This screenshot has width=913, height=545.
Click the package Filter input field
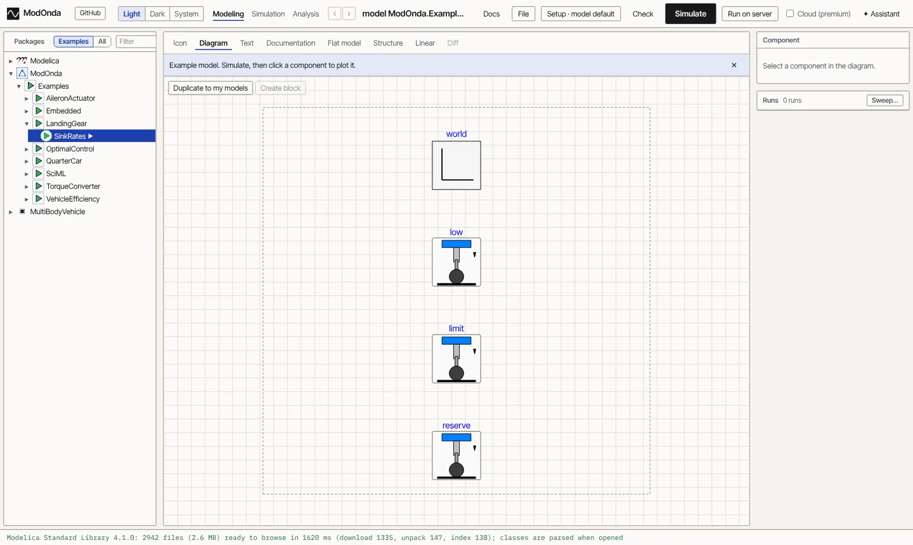click(x=136, y=42)
